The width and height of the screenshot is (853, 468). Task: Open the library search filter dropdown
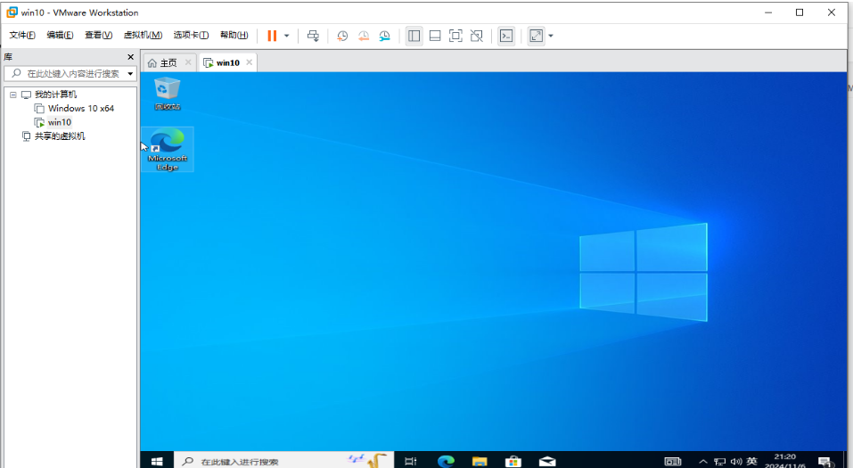(x=130, y=73)
